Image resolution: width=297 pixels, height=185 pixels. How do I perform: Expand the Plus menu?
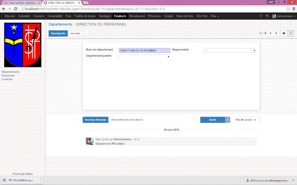tap(215, 16)
